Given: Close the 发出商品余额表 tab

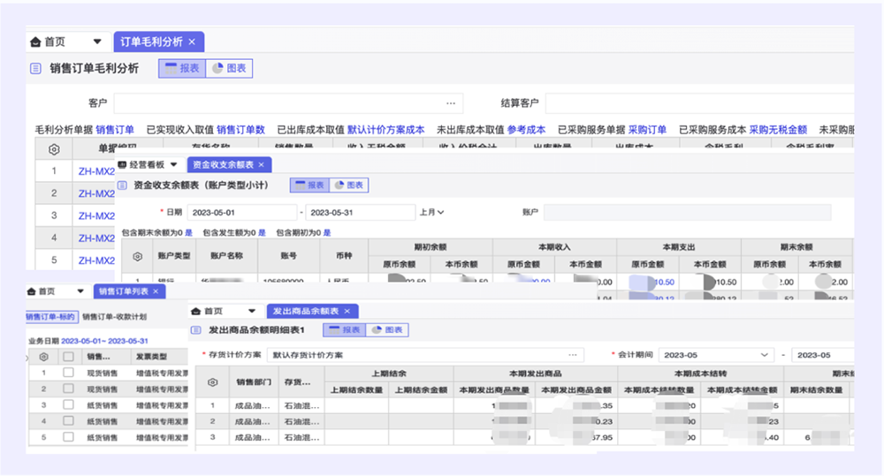Looking at the screenshot, I should (346, 311).
